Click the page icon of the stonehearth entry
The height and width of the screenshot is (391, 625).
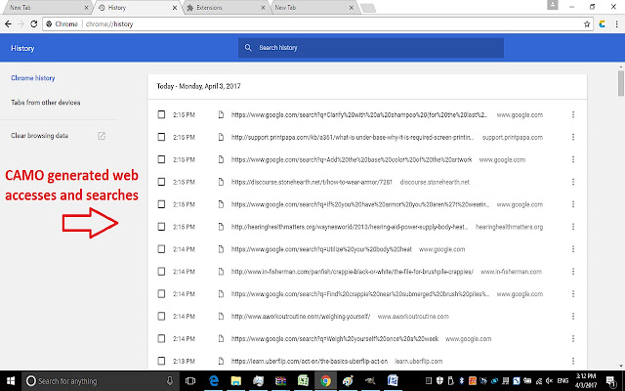click(221, 182)
